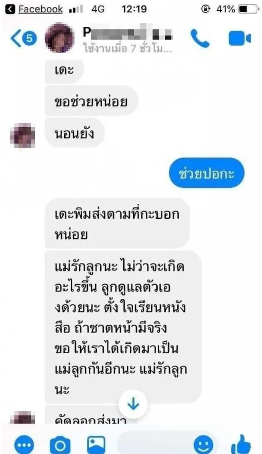Open the unread count badge showing 5
The image size is (262, 454).
click(29, 39)
